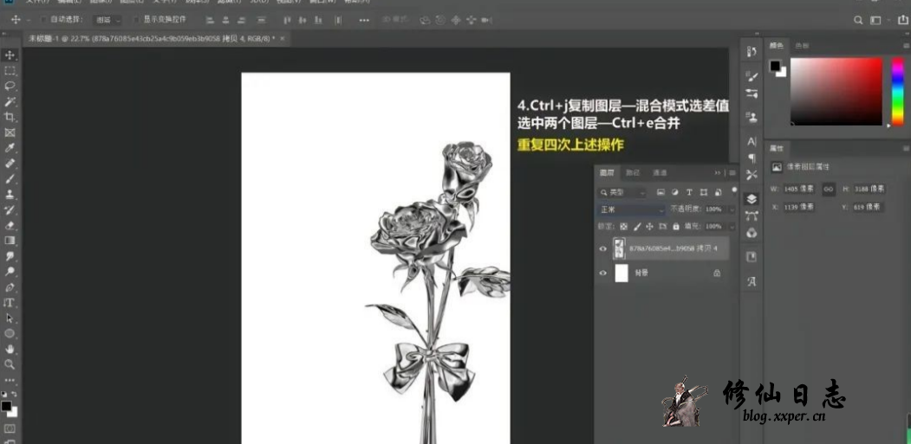Viewport: 911px width, 444px height.
Task: Enable the 自动选择 checkbox
Action: tap(44, 19)
